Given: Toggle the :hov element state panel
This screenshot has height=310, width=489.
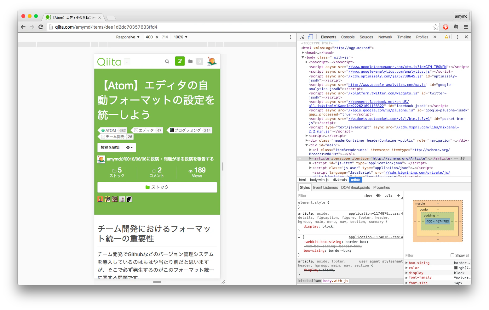Looking at the screenshot, I should pos(368,195).
